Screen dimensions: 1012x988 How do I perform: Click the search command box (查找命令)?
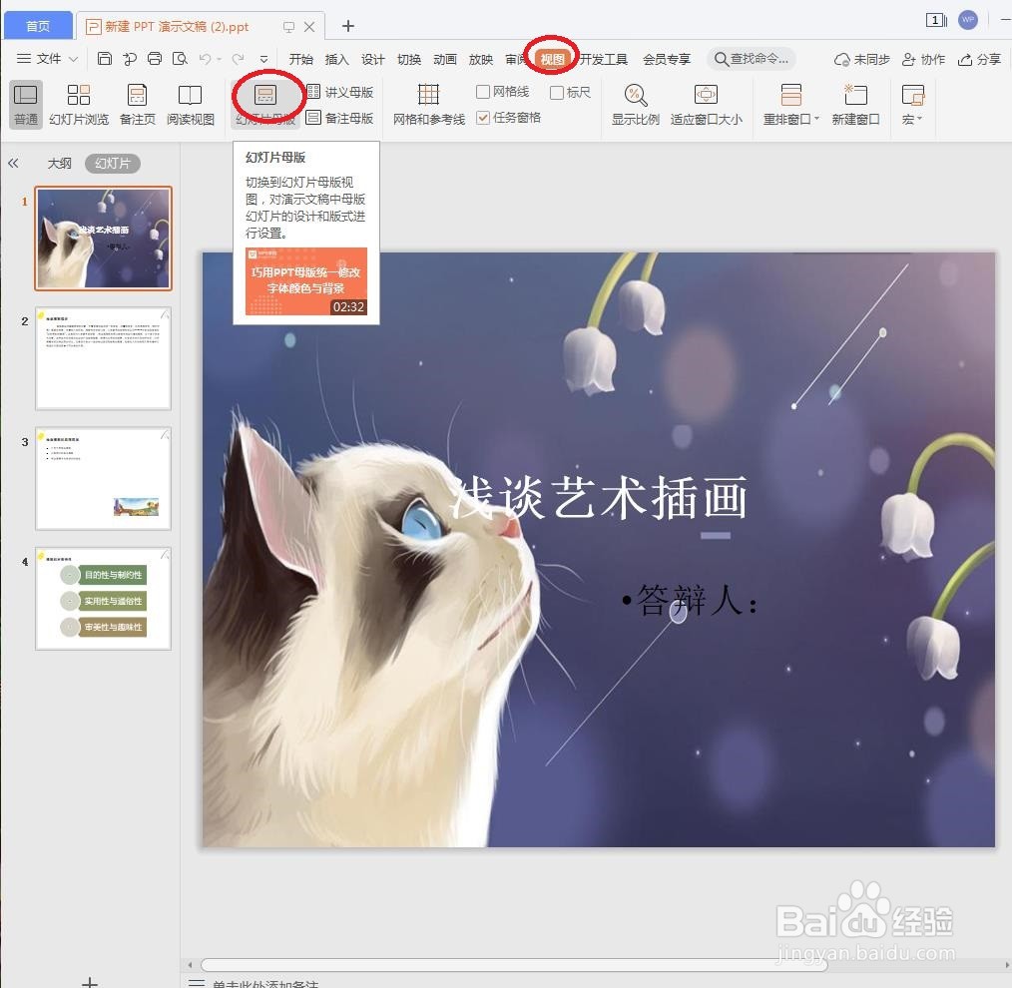(752, 59)
